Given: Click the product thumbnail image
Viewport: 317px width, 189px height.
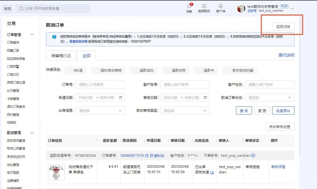Looking at the screenshot, I should [x=56, y=172].
